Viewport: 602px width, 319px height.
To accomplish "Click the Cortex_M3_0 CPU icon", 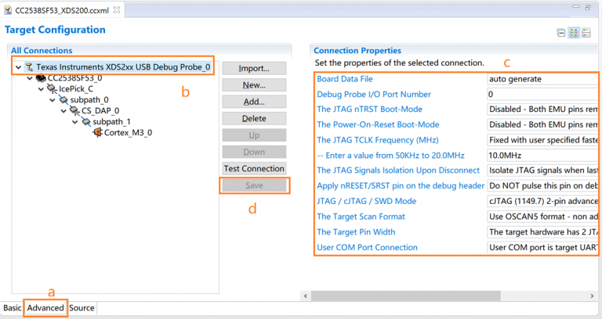I will pyautogui.click(x=97, y=133).
